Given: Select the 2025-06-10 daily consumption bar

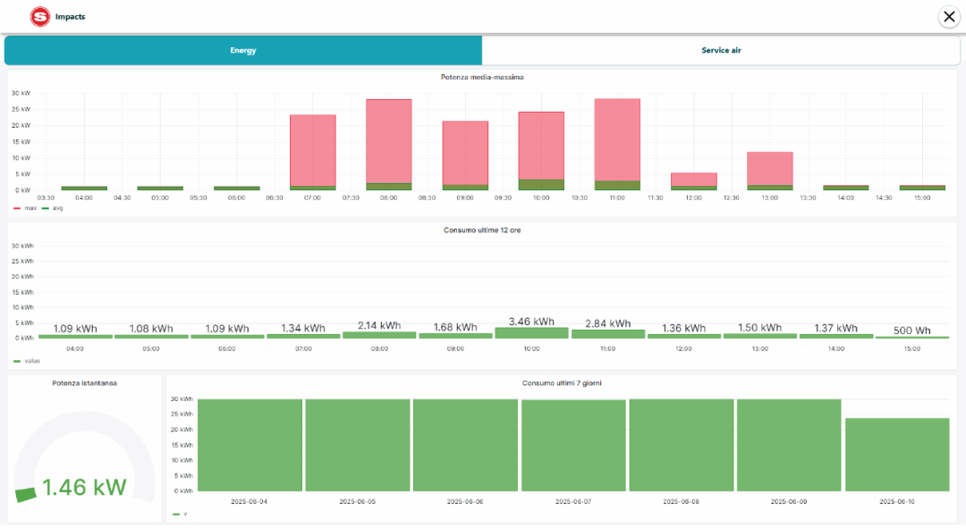Looking at the screenshot, I should pos(897,454).
